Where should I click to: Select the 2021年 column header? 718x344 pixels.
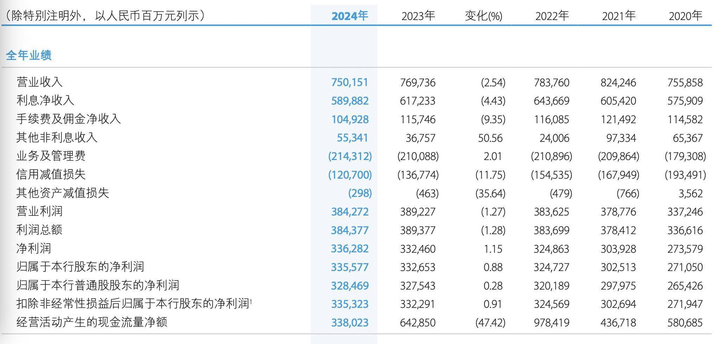click(619, 15)
